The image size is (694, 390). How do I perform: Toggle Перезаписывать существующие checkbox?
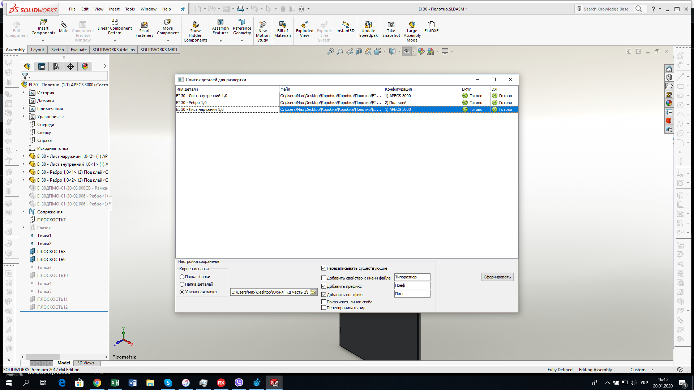[324, 268]
